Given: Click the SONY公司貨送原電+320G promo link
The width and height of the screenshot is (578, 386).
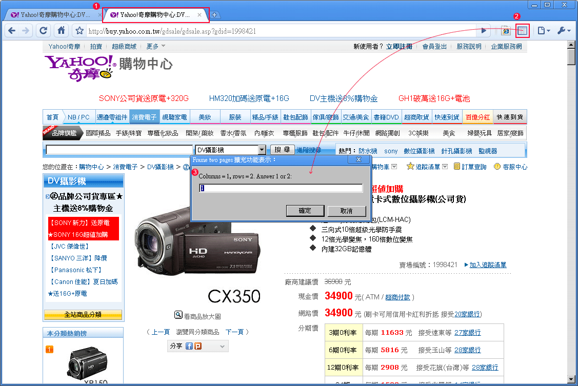Looking at the screenshot, I should click(144, 98).
